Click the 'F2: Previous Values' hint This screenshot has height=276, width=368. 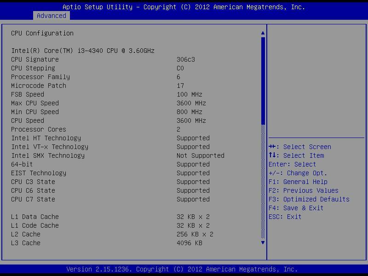(304, 190)
